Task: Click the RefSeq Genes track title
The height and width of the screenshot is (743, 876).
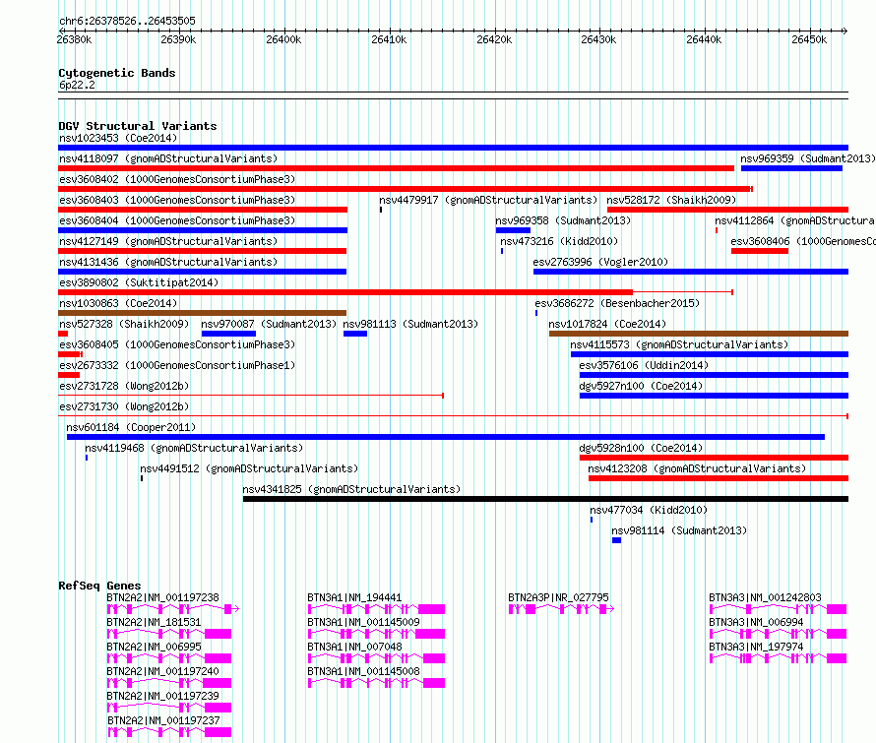Action: (x=99, y=586)
